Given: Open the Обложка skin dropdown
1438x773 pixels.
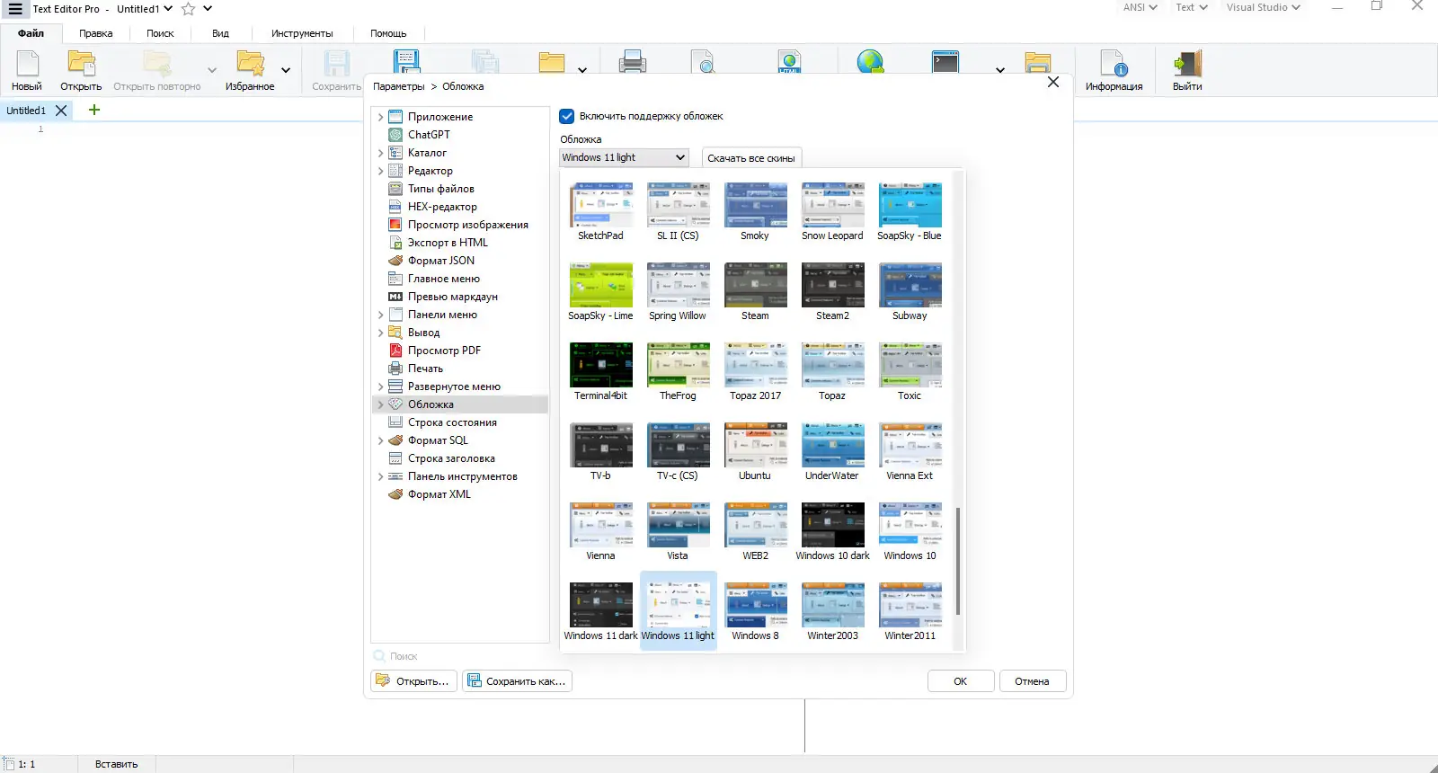Looking at the screenshot, I should (x=624, y=157).
